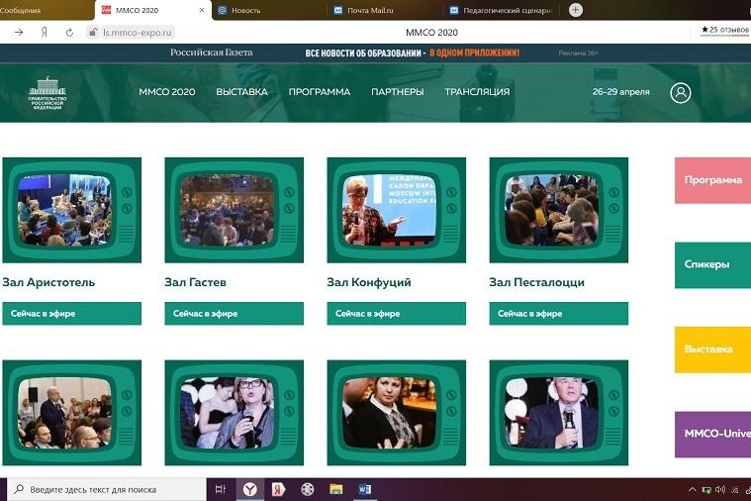Switch to the Почта Mail.ru tab
Viewport: 751px width, 501px height.
click(x=378, y=10)
